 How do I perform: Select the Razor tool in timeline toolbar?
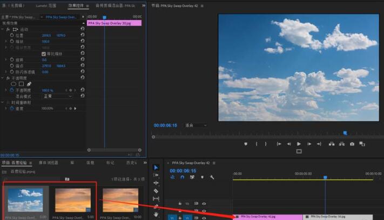point(156,191)
